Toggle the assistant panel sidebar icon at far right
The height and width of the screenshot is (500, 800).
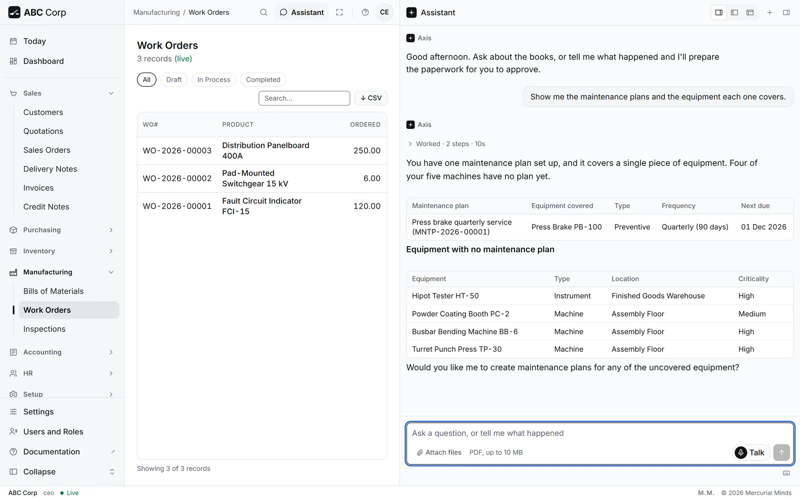click(x=786, y=12)
